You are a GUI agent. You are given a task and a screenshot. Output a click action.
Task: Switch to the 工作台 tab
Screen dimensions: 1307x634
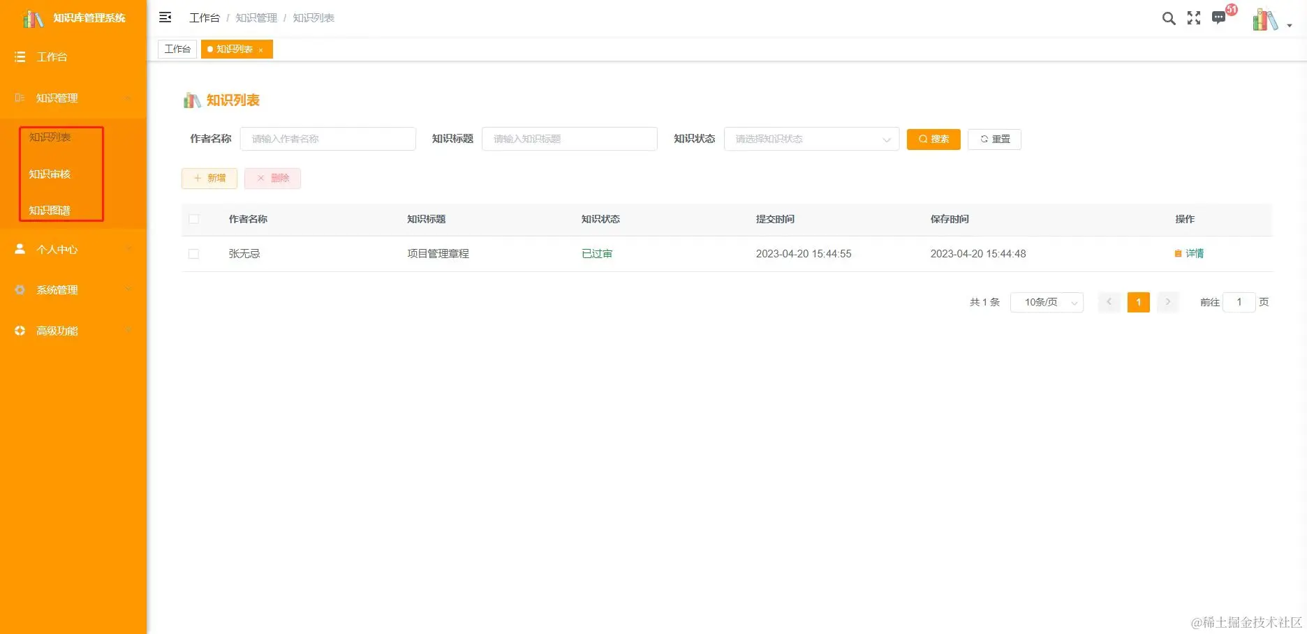coord(177,49)
